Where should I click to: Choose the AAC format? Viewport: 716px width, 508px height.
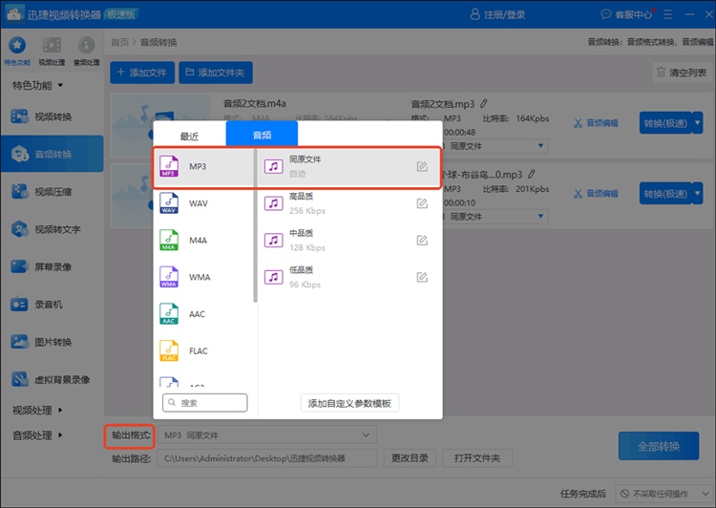[x=203, y=314]
